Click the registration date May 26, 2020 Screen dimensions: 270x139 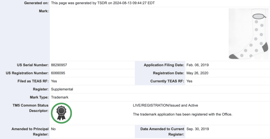[x=197, y=73]
